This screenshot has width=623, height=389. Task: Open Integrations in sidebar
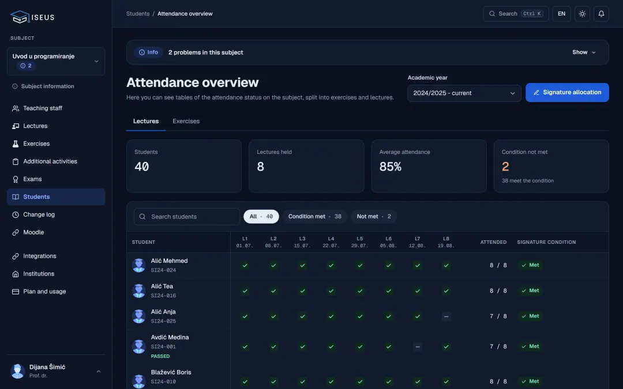(56, 256)
